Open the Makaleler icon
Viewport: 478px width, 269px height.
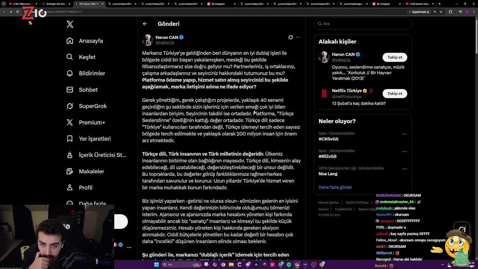click(70, 171)
